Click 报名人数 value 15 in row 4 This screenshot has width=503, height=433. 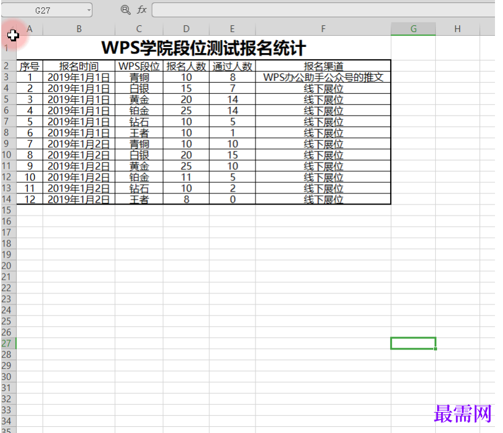coord(186,88)
